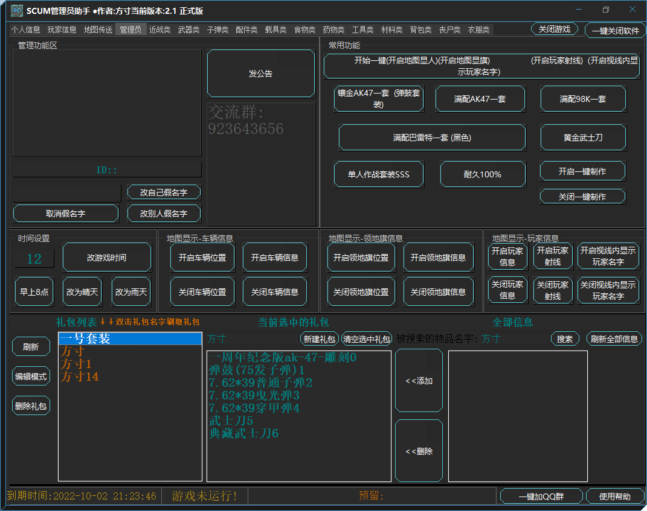Click 单人作战套装SSS button
The image size is (647, 511).
(x=378, y=174)
